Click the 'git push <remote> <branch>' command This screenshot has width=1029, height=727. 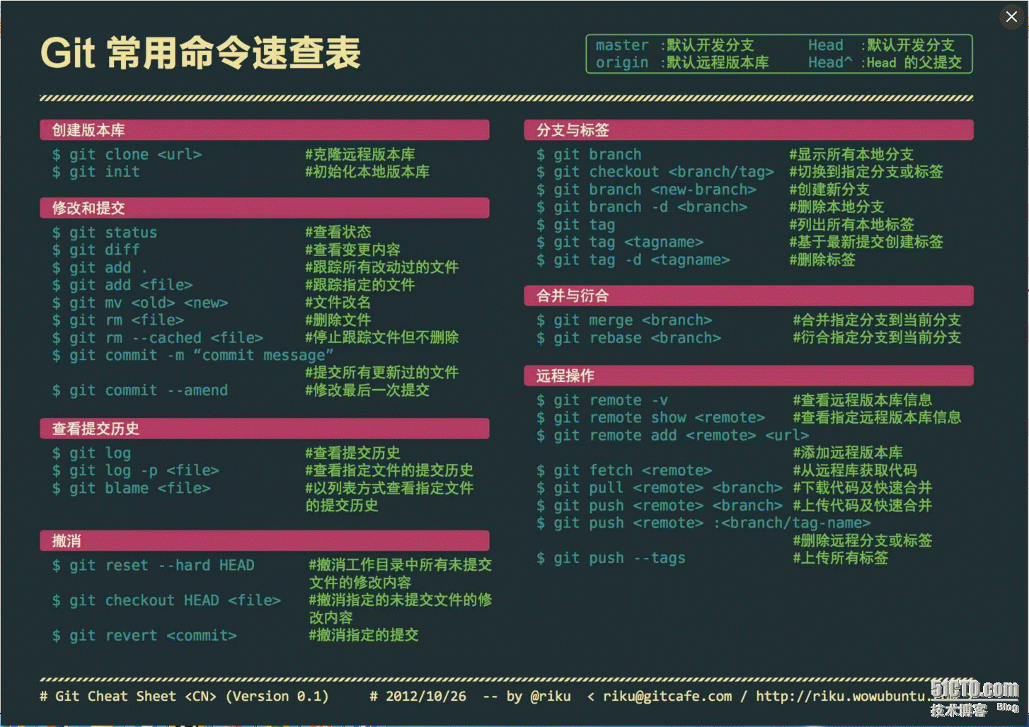tap(660, 506)
